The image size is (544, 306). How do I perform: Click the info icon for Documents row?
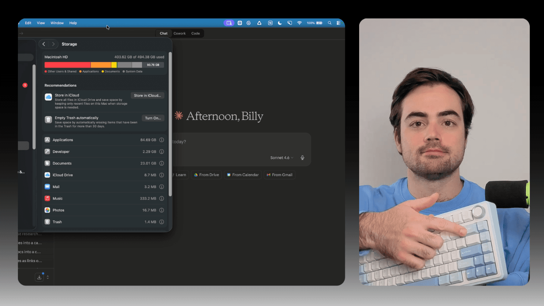click(161, 163)
